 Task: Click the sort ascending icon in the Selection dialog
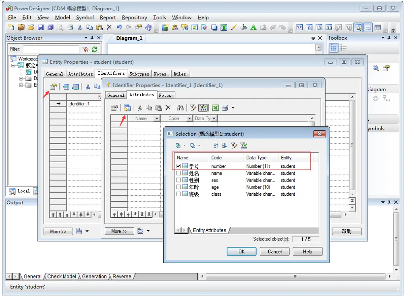(216, 146)
